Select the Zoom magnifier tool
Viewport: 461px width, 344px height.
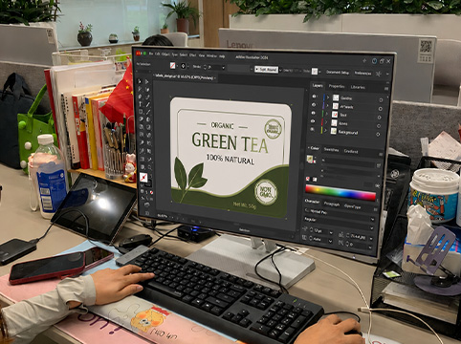pyautogui.click(x=150, y=167)
